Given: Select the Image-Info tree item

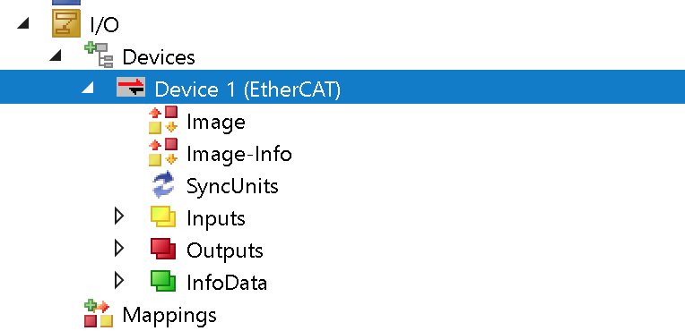Looking at the screenshot, I should tap(239, 154).
